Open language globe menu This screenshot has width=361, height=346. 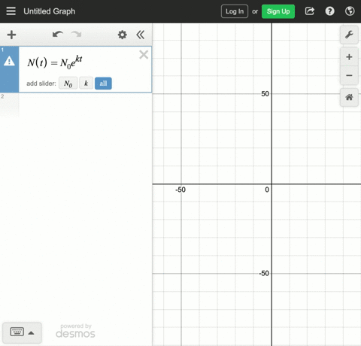tap(350, 11)
